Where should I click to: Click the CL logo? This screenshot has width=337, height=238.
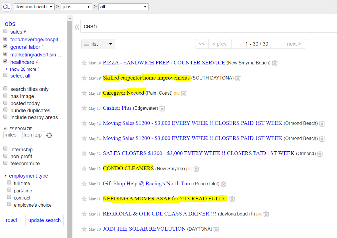[x=6, y=7]
